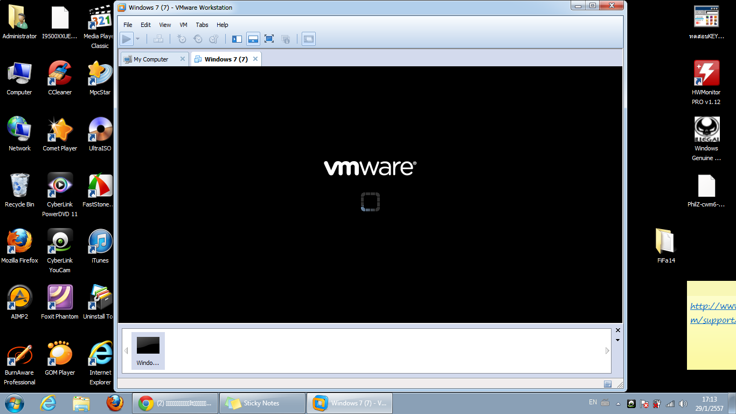Viewport: 736px width, 414px height.
Task: Enter full screen mode
Action: 269,39
